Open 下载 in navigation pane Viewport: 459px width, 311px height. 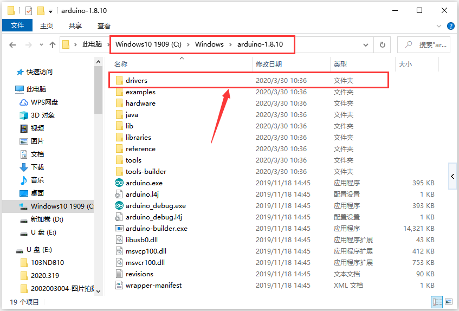point(37,167)
